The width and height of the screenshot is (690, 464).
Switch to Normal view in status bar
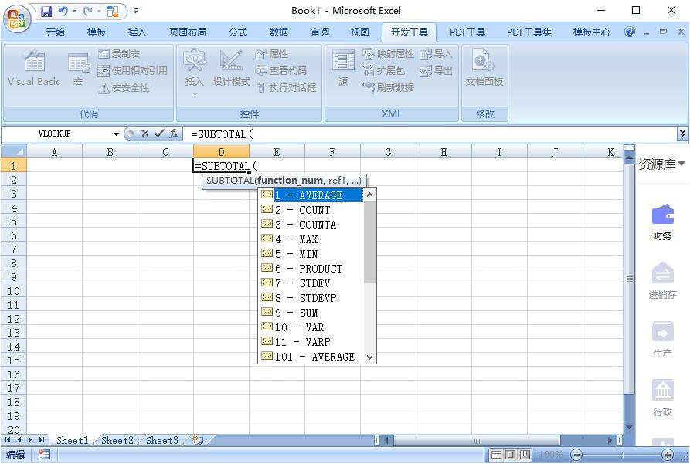[x=496, y=455]
